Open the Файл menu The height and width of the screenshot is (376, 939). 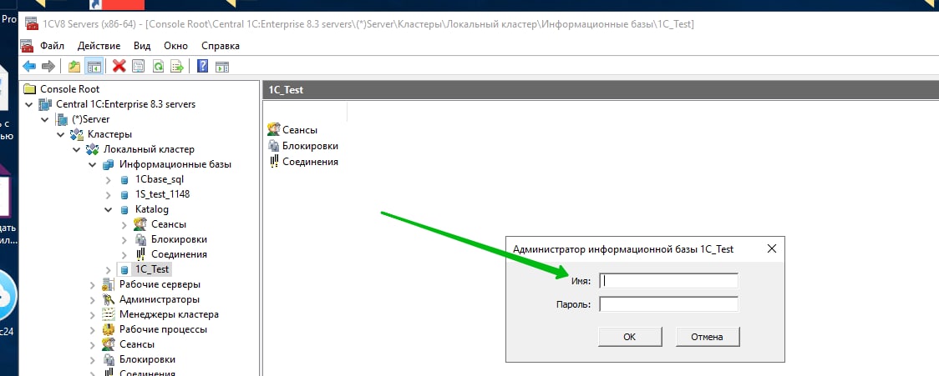(x=52, y=46)
